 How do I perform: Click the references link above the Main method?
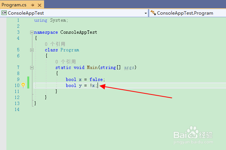point(66,62)
